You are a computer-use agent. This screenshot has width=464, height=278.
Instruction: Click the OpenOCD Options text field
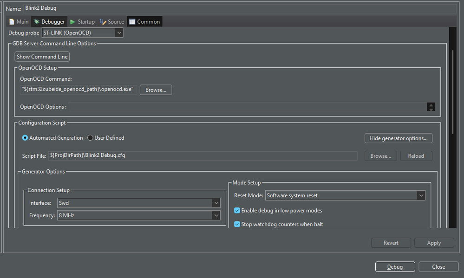[248, 107]
